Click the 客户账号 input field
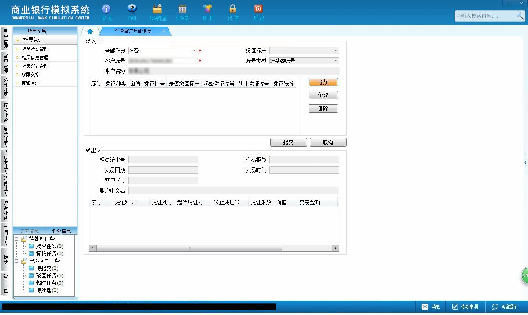Viewport: 528px width, 315px height. [x=163, y=61]
